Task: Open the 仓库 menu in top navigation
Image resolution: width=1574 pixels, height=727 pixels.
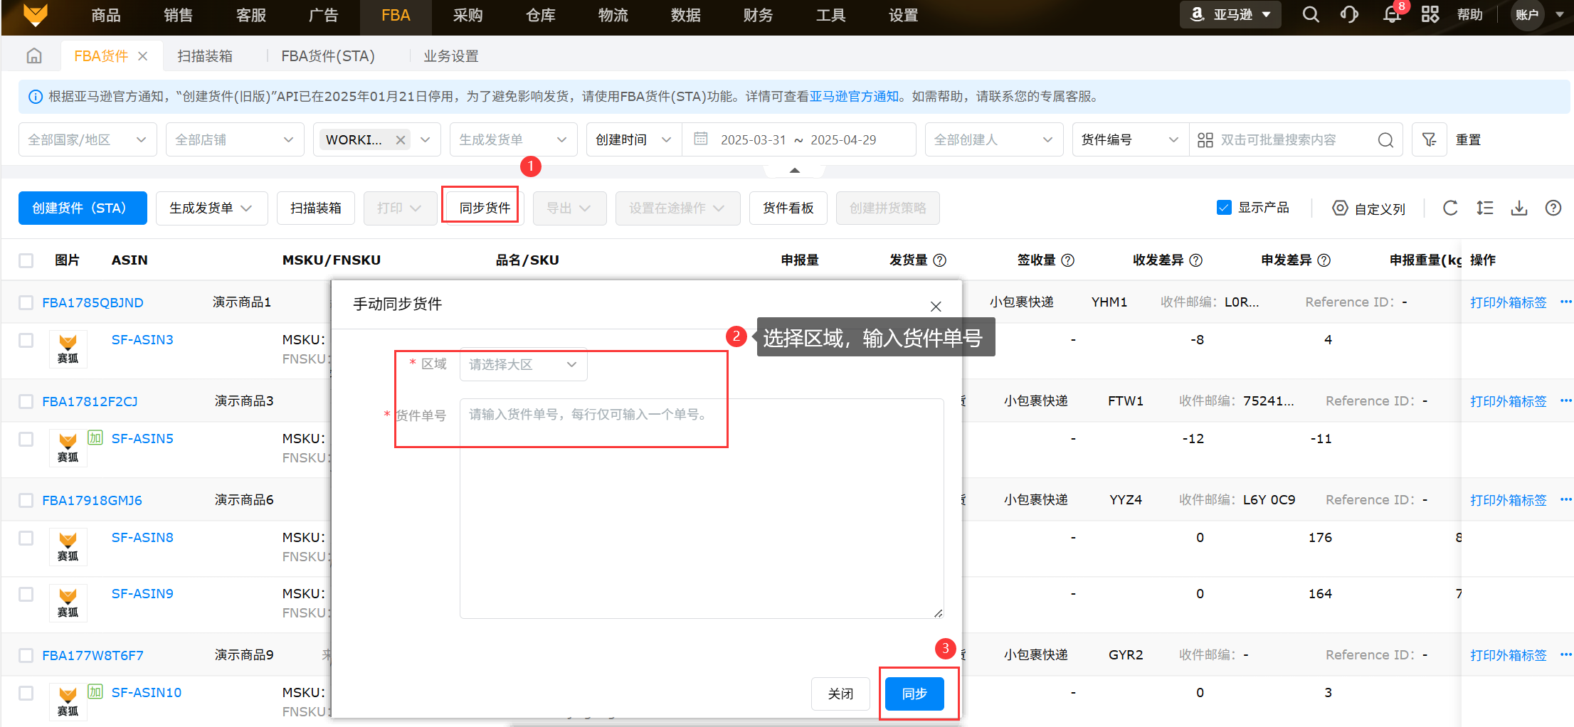Action: (540, 16)
